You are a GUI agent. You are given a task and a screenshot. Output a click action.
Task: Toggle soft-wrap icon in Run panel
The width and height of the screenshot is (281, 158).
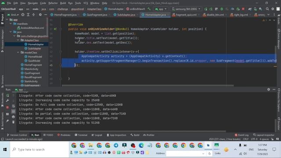pyautogui.click(x=13, y=106)
